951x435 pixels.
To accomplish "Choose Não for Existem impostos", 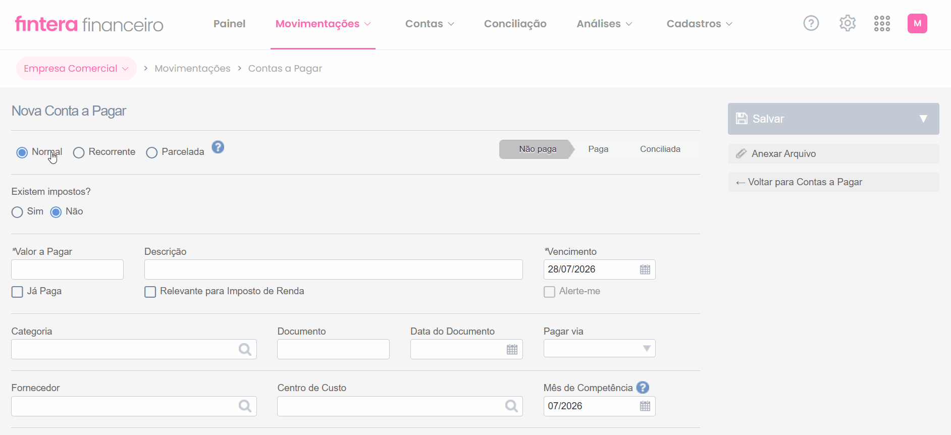I will coord(56,212).
